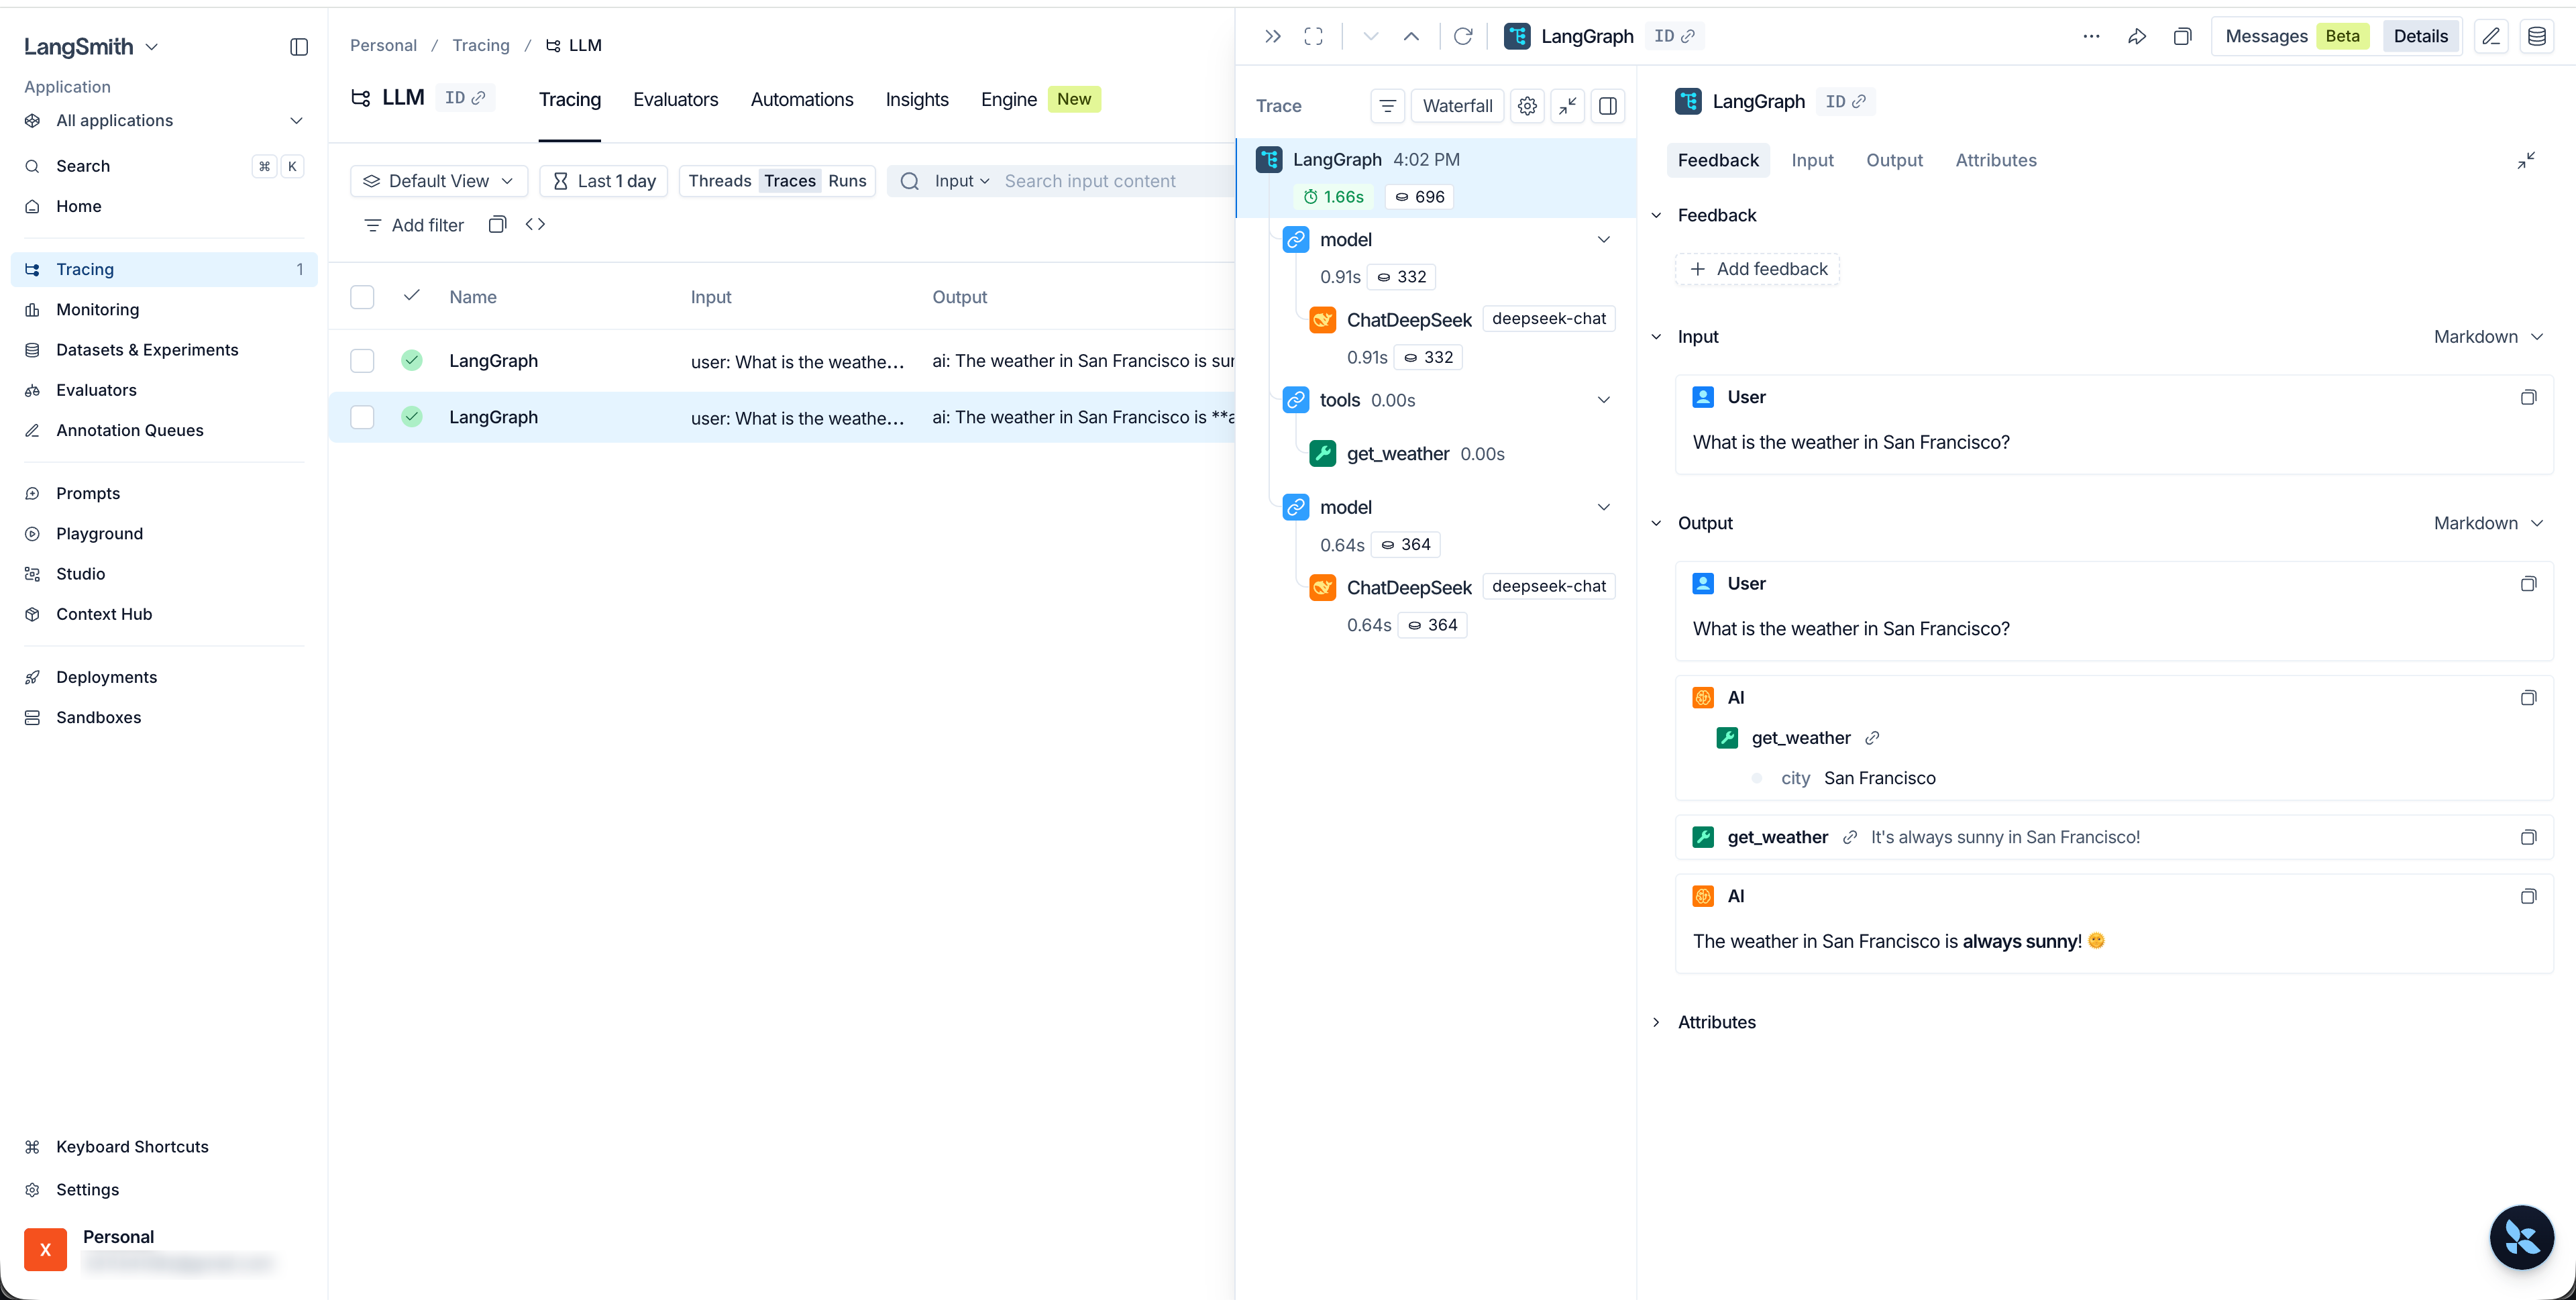Click Add filter button
Viewport: 2576px width, 1300px height.
(x=414, y=225)
